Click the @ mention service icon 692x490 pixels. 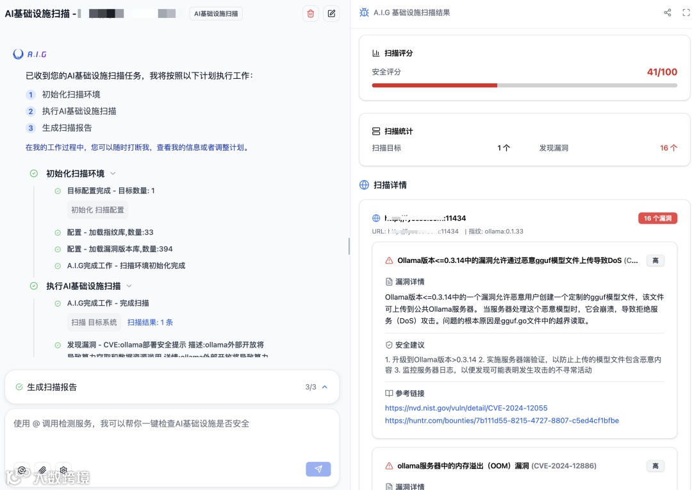pos(22,469)
